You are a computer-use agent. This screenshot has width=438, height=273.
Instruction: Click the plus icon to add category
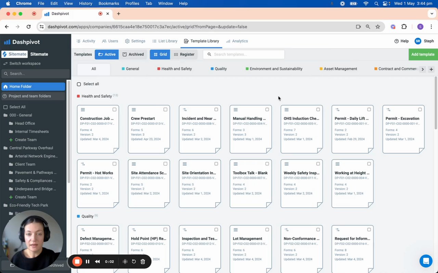pyautogui.click(x=431, y=69)
